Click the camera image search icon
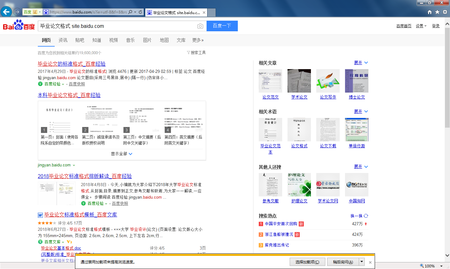 tap(200, 26)
